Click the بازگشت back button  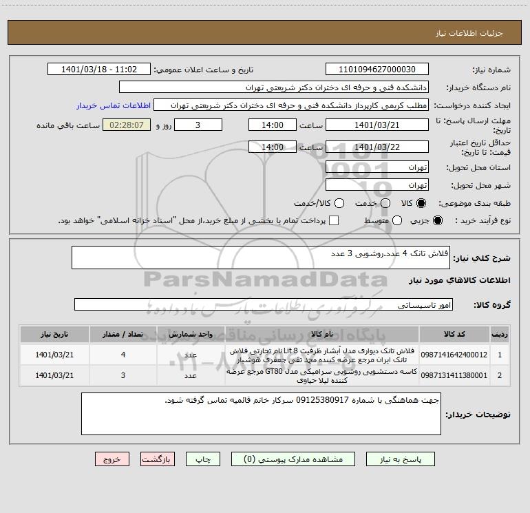pos(158,459)
